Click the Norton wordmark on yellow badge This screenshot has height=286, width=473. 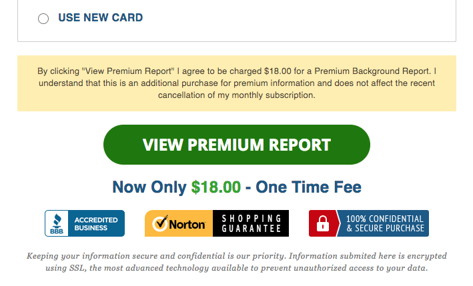[x=187, y=225]
